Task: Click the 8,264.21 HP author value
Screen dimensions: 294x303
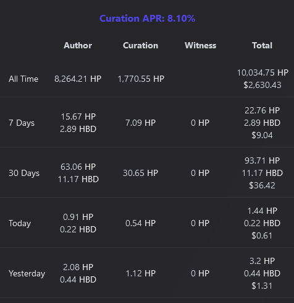Action: pyautogui.click(x=78, y=79)
